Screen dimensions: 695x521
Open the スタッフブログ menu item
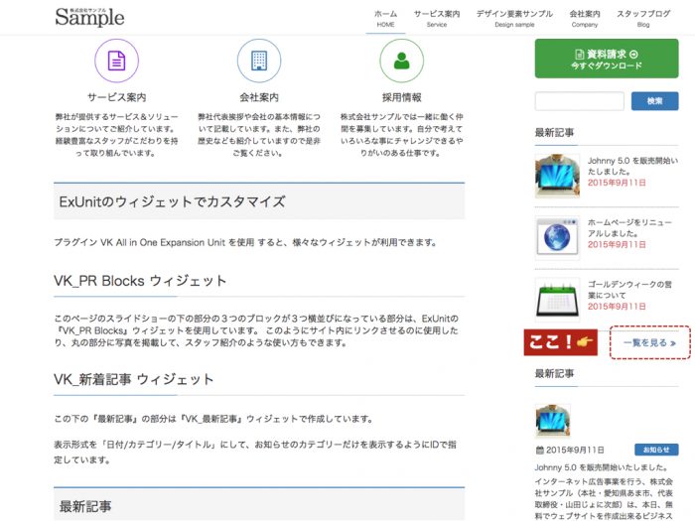click(x=643, y=18)
